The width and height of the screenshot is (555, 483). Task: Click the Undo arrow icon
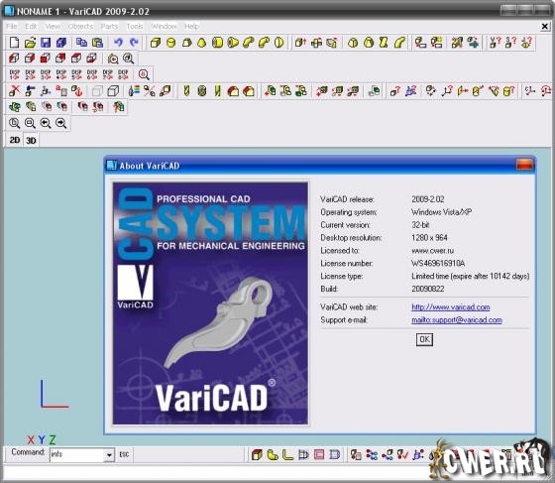pos(118,43)
